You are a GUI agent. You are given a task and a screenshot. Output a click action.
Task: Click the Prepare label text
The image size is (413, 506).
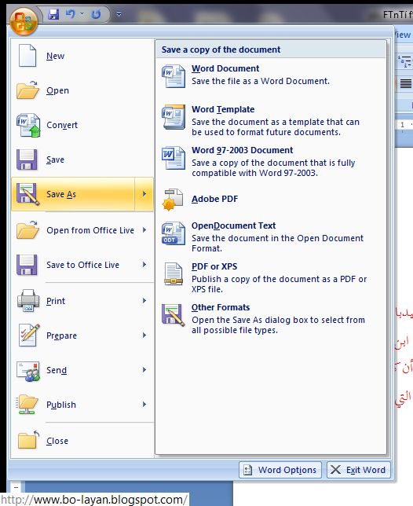[61, 335]
